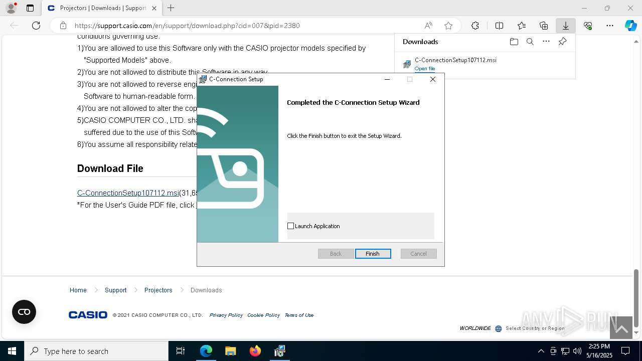Open Firefox from the taskbar
The image size is (642, 361).
click(255, 351)
